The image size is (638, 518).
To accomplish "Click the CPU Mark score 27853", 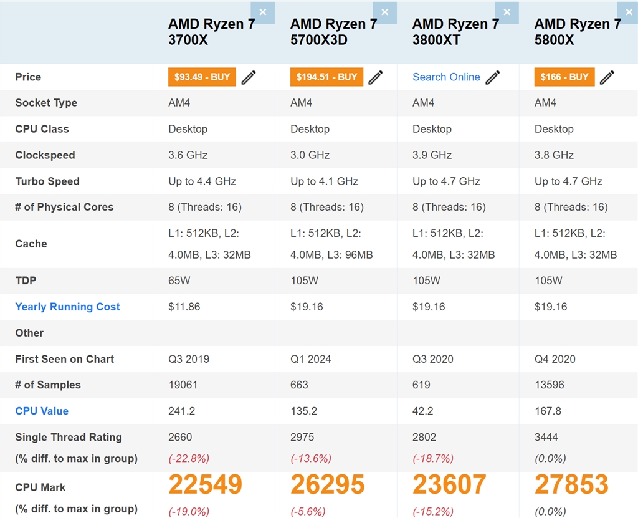I will coord(572,484).
